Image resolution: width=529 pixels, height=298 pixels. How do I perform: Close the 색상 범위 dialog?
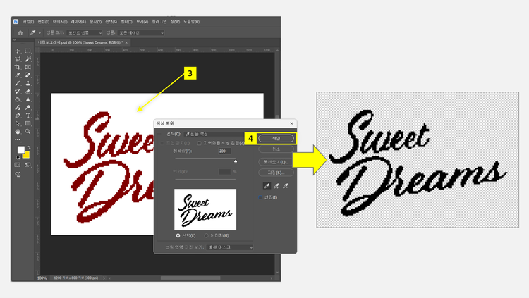click(292, 123)
